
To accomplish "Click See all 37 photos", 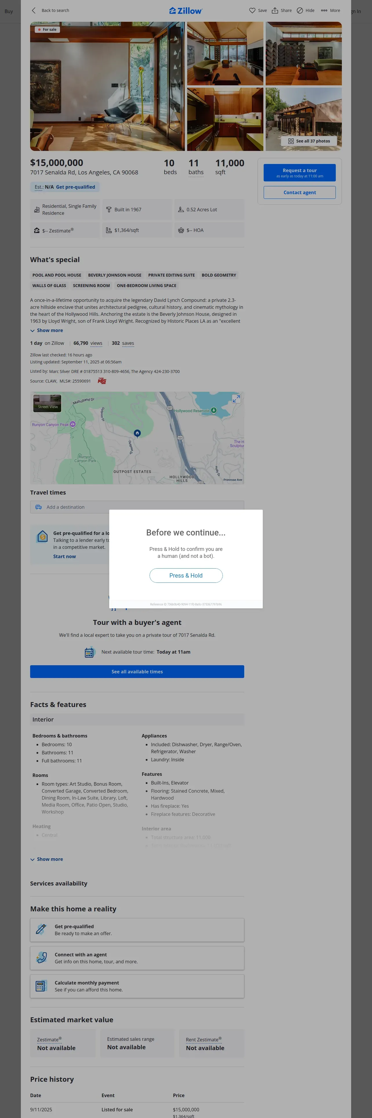I will (x=309, y=141).
